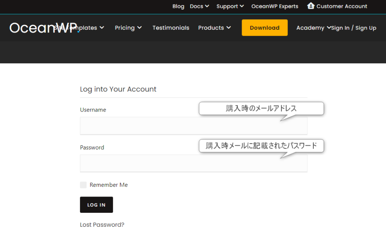
Task: Open the Customer Account link
Action: pyautogui.click(x=342, y=6)
